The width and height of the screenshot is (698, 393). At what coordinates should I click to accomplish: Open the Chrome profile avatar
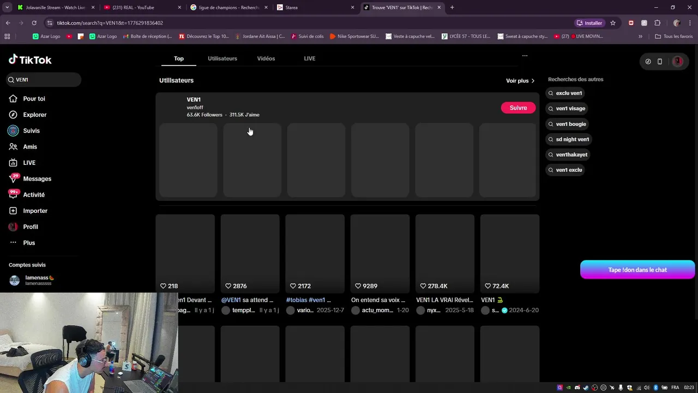677,23
